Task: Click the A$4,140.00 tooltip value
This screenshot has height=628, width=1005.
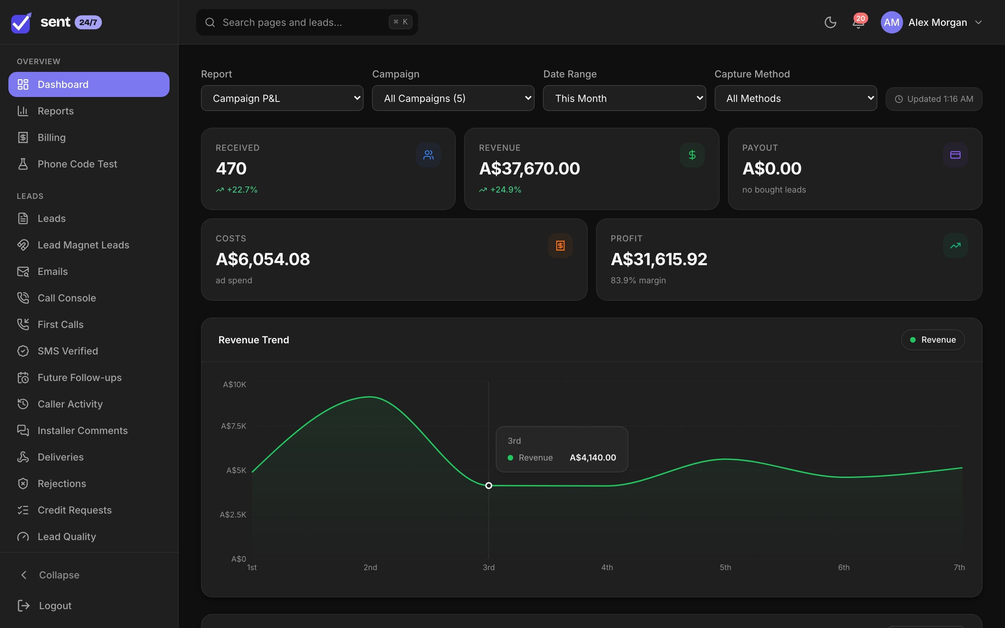Action: point(593,457)
